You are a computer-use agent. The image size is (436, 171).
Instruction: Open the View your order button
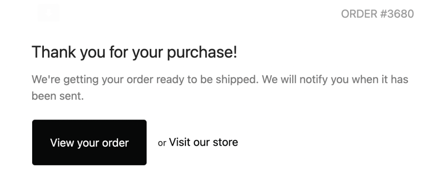(89, 142)
